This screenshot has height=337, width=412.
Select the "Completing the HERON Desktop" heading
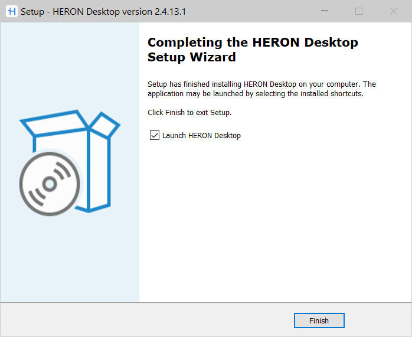click(253, 42)
